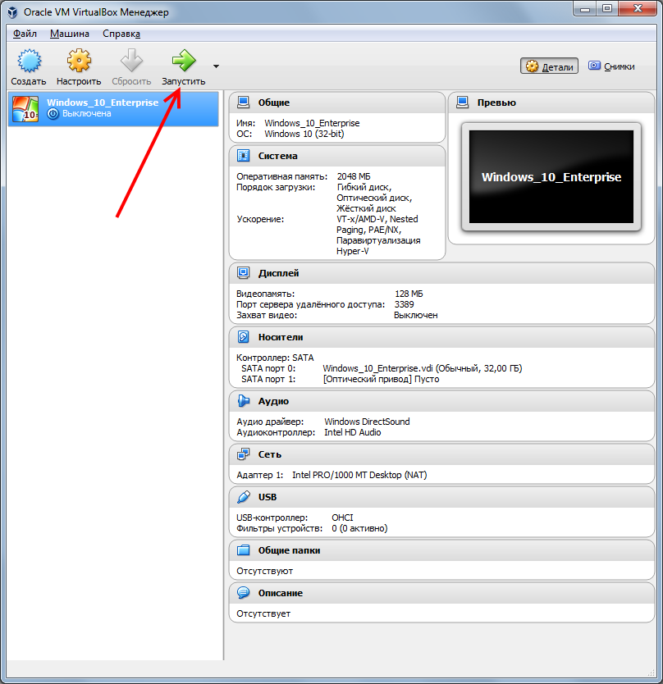Click the [Оптический привод] Пусто entry
663x684 pixels.
click(x=381, y=379)
